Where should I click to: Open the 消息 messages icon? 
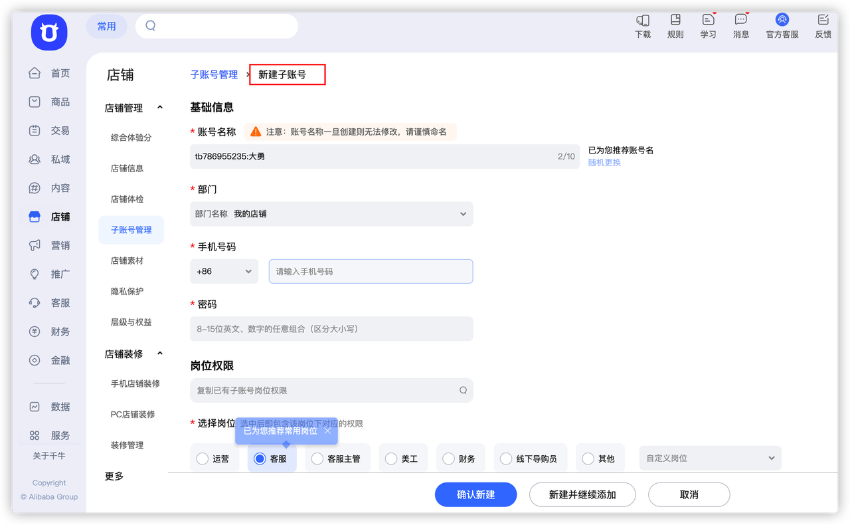click(741, 19)
